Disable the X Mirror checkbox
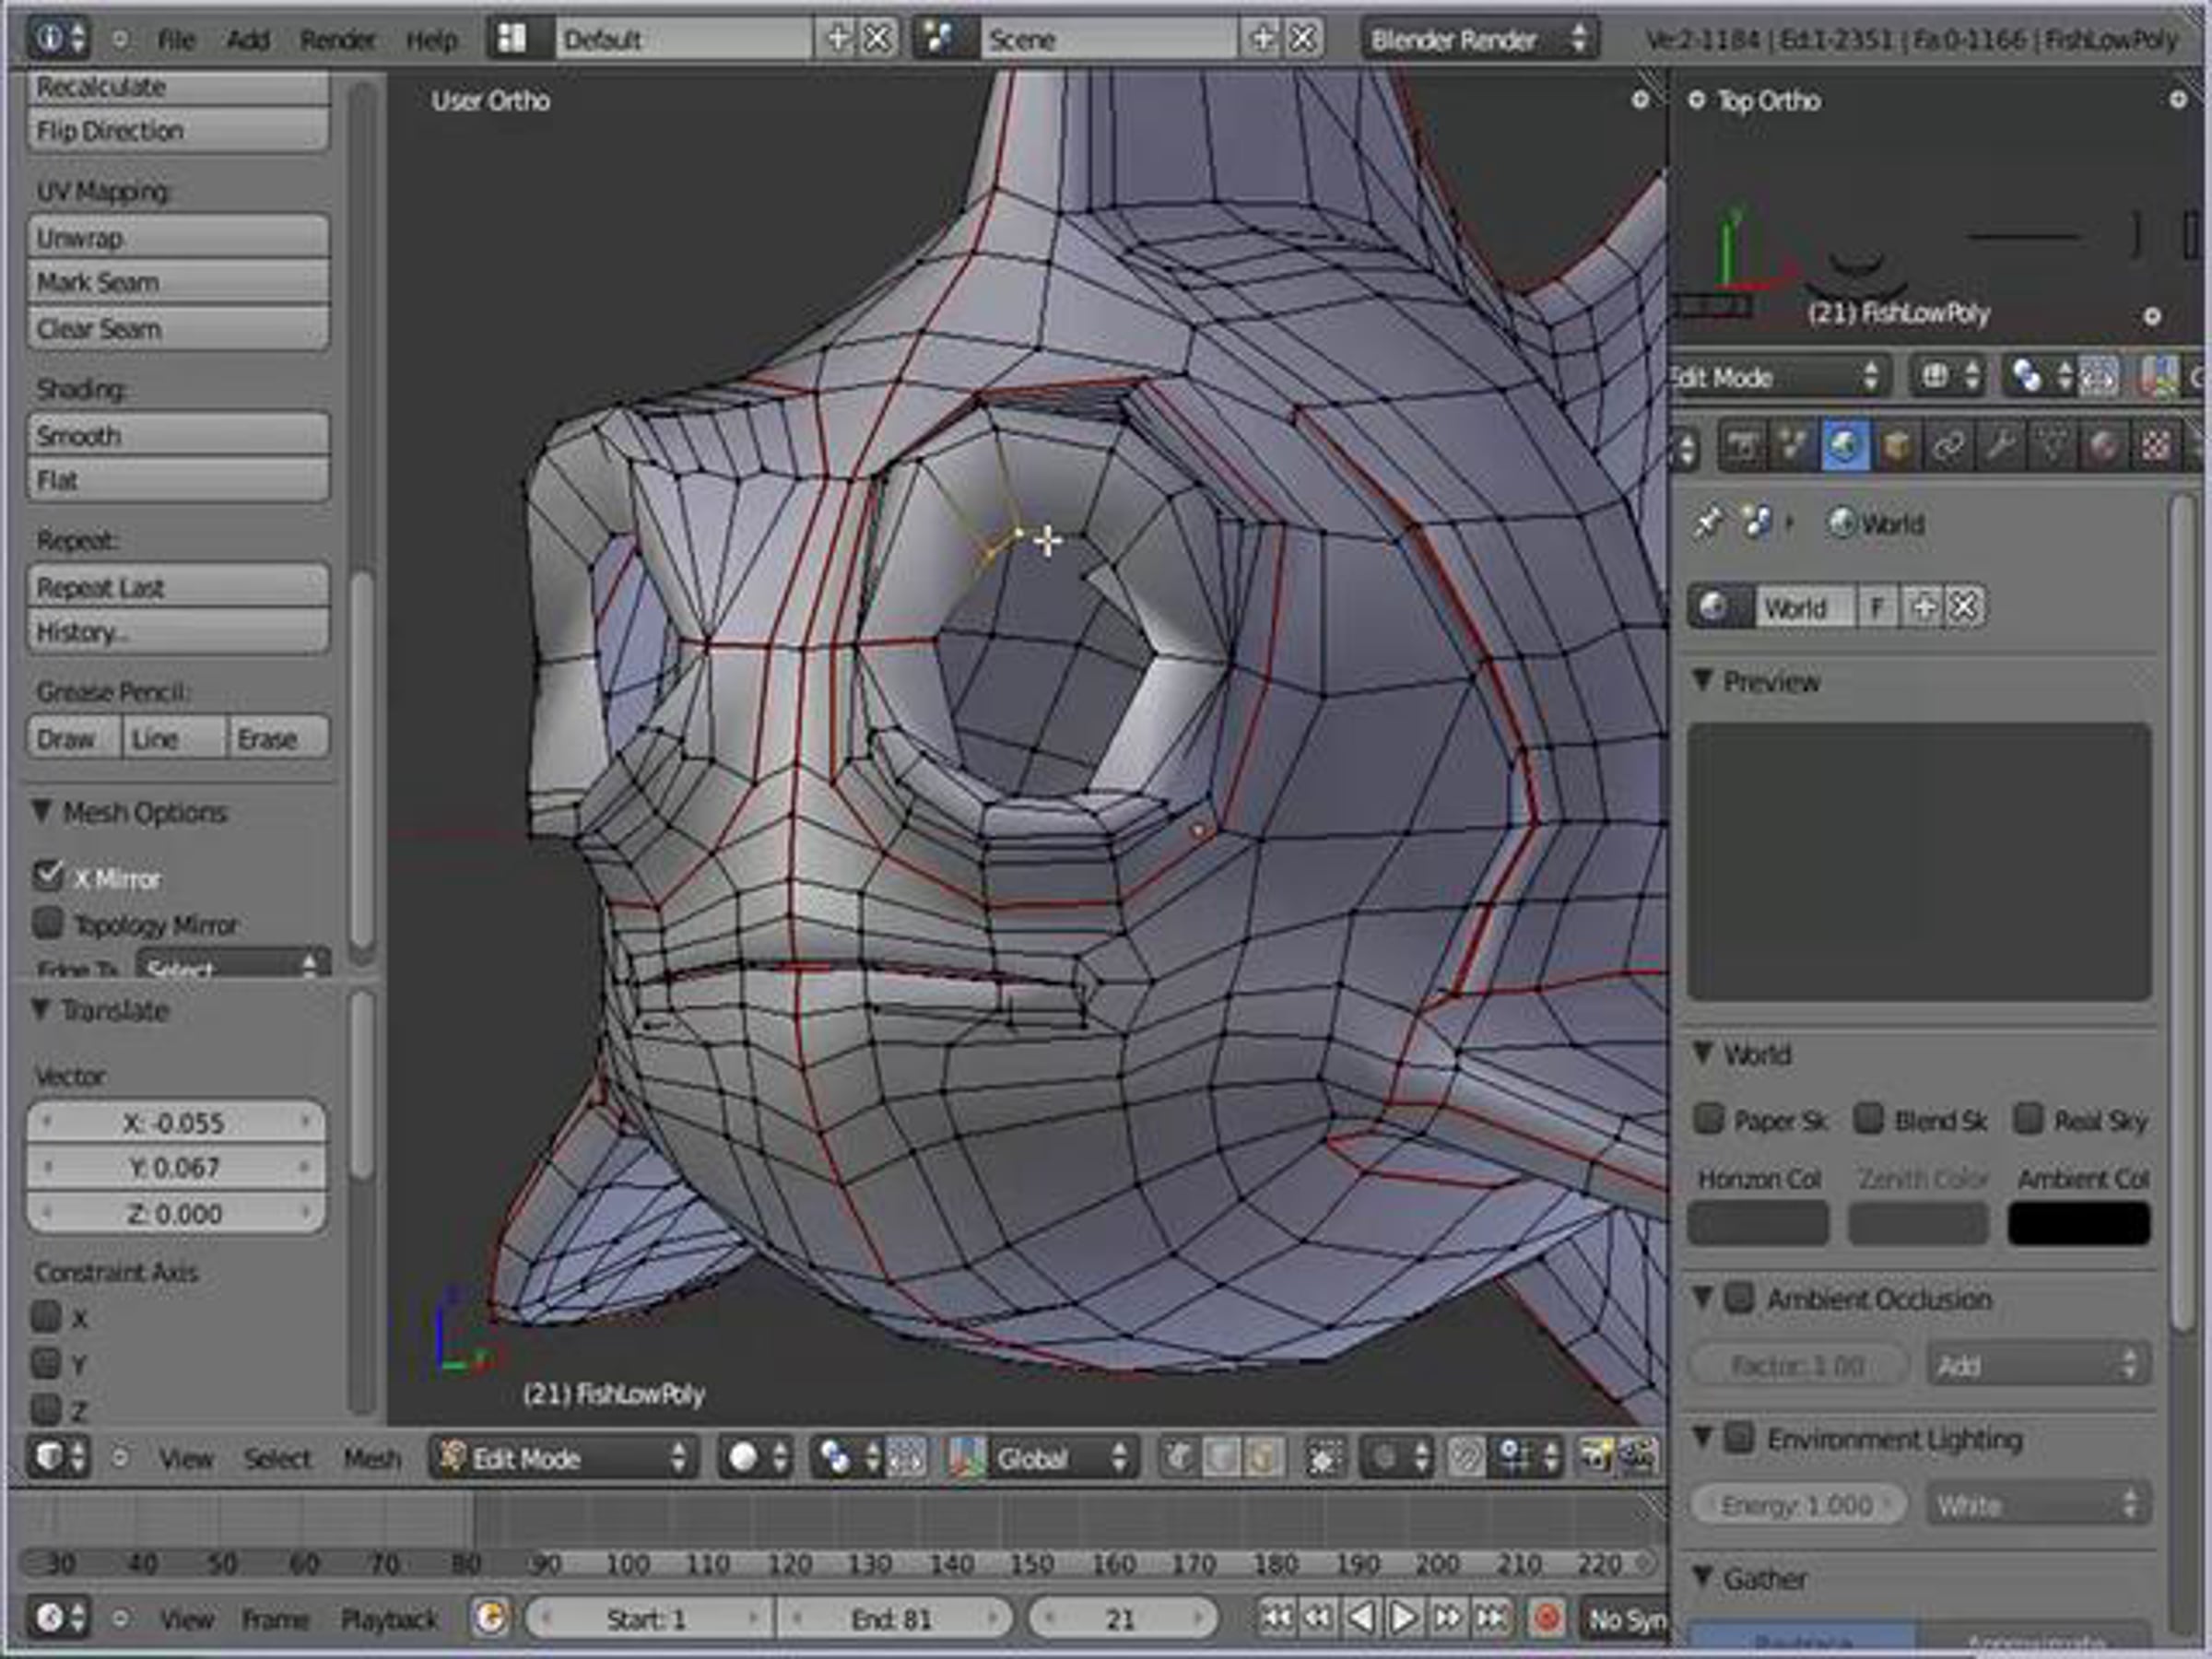The image size is (2212, 1659). tap(48, 876)
